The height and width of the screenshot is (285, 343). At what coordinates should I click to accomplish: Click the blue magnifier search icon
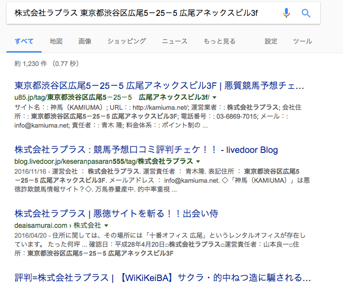(306, 13)
